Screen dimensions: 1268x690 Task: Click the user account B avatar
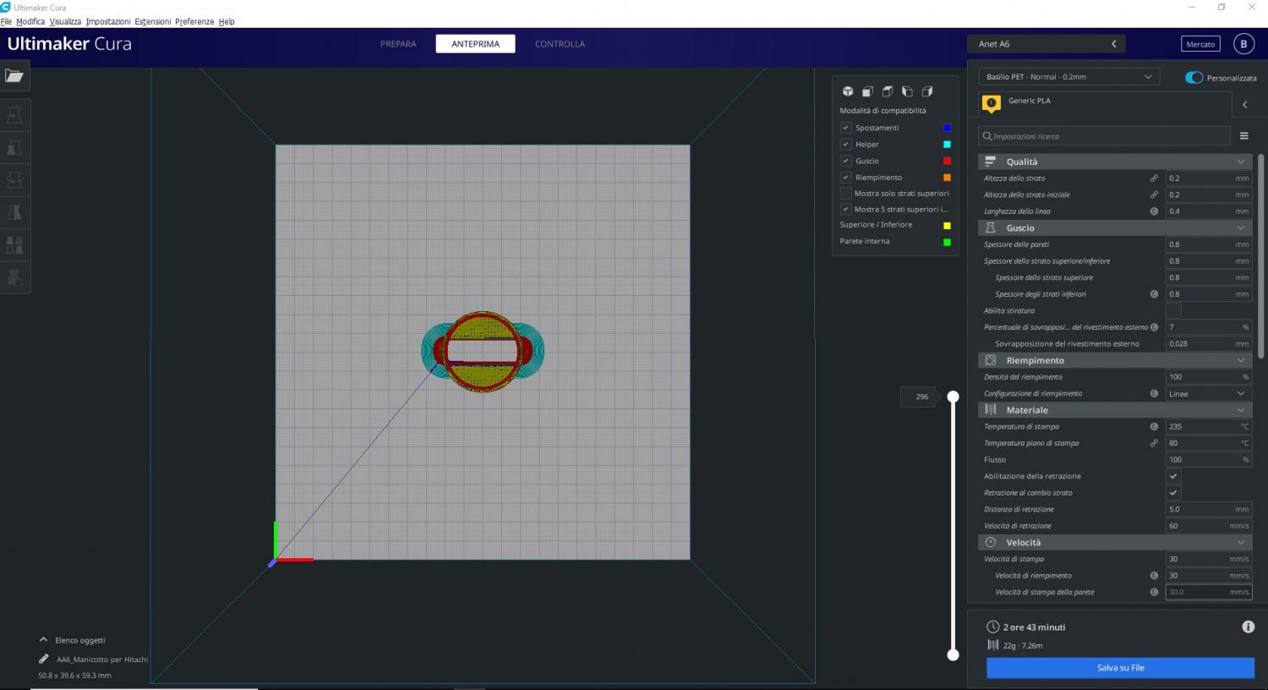click(x=1243, y=44)
